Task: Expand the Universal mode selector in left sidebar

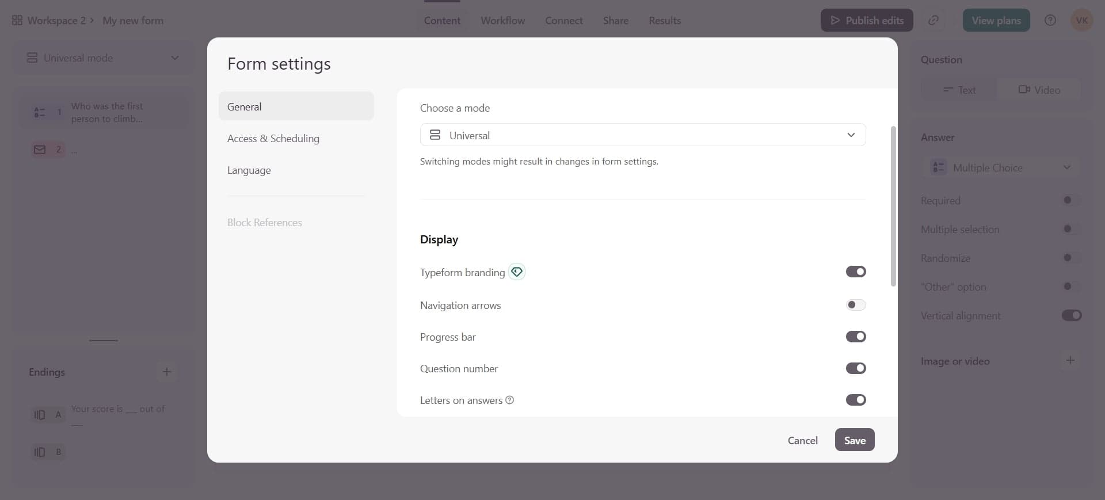Action: tap(104, 58)
